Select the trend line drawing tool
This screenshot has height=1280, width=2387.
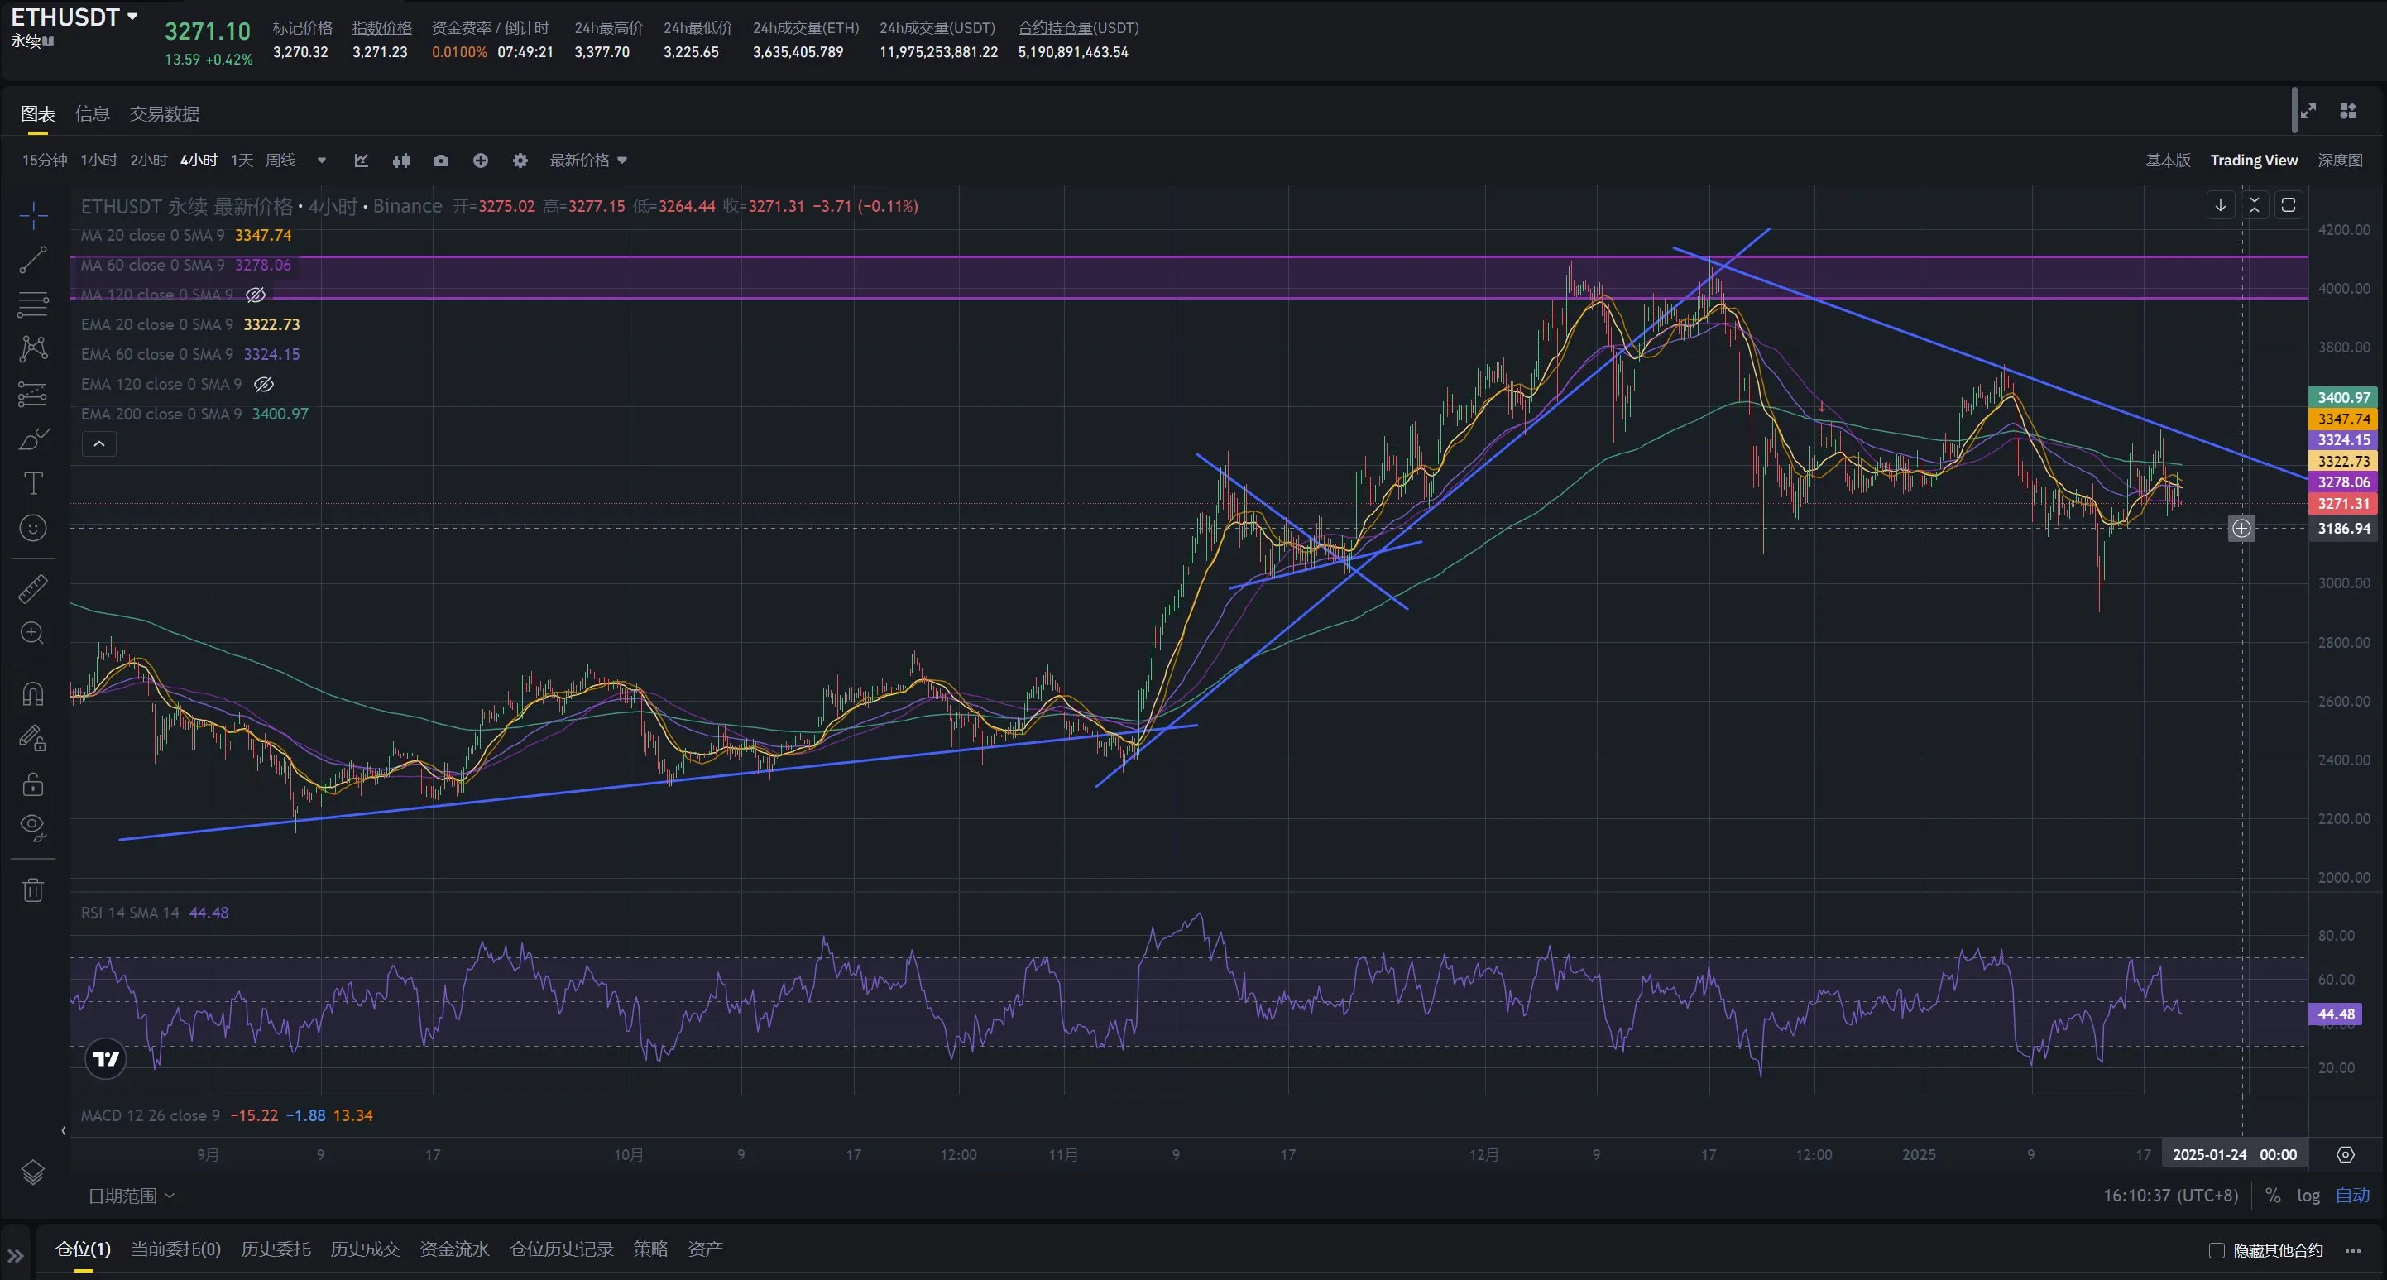pyautogui.click(x=33, y=260)
